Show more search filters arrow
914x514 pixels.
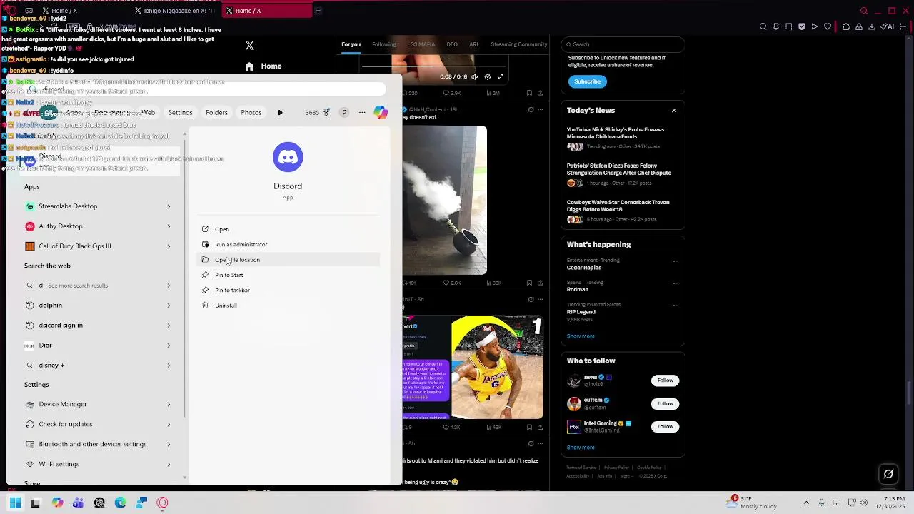click(x=280, y=113)
